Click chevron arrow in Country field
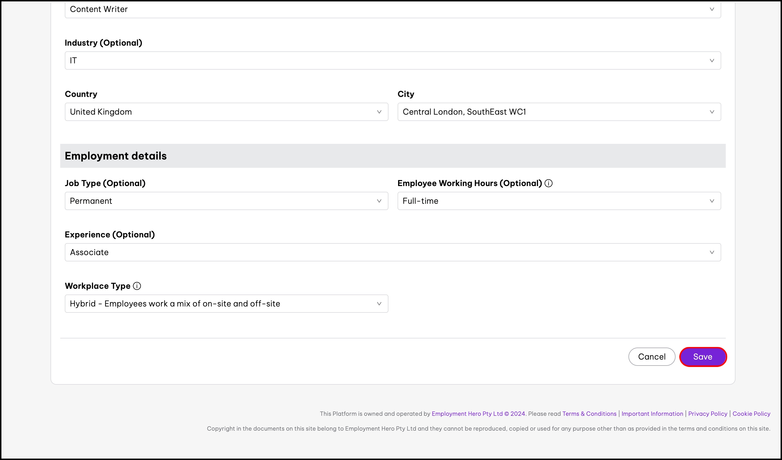Screen dimensions: 782x460 [x=379, y=112]
